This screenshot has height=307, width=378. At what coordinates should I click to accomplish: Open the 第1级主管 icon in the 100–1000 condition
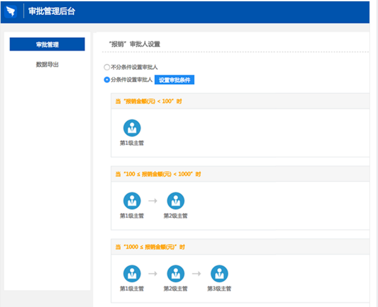click(x=132, y=200)
